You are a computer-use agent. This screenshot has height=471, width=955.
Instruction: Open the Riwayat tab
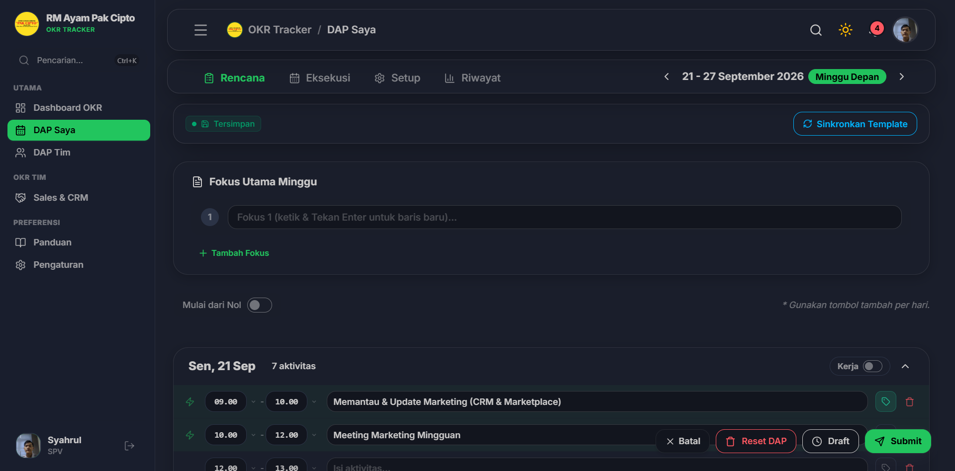[472, 78]
